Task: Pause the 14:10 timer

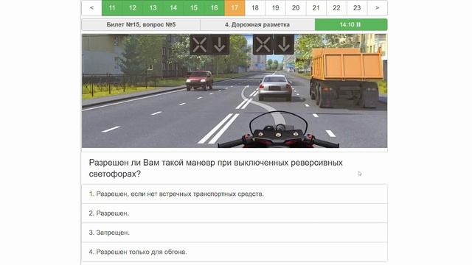Action: (x=351, y=24)
